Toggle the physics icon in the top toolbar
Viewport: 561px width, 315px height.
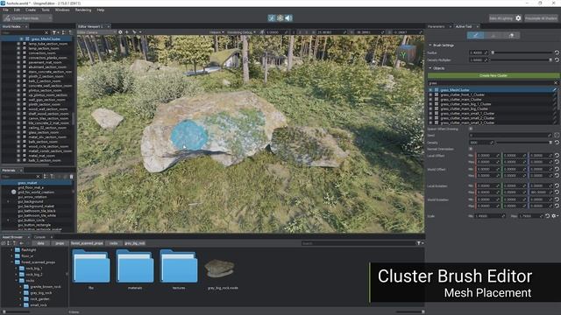pyautogui.click(x=272, y=17)
